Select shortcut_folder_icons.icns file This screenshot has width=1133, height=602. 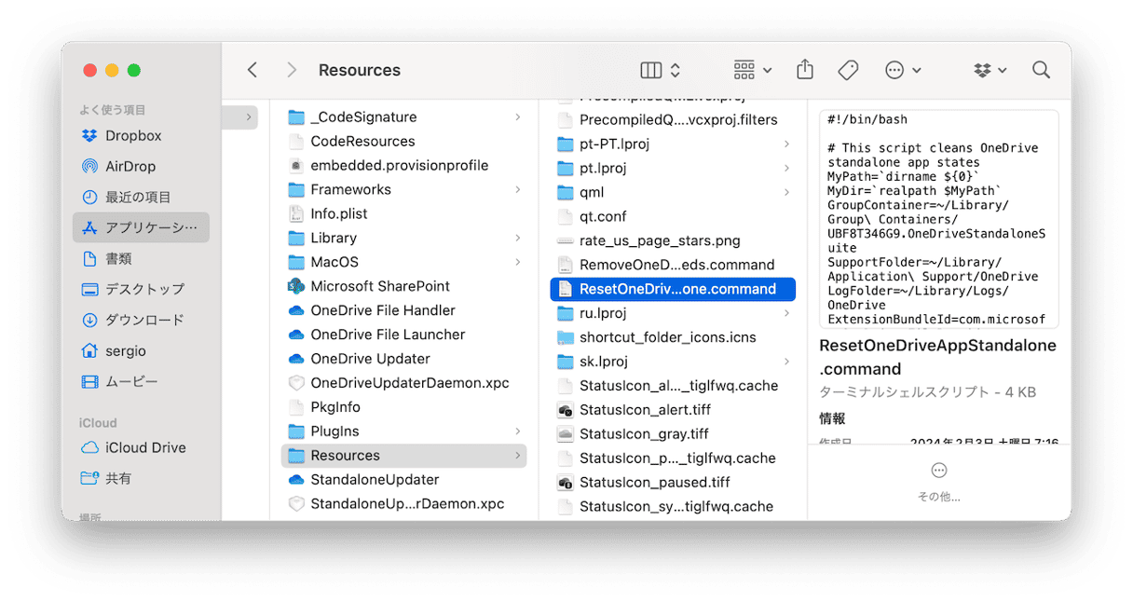point(673,337)
